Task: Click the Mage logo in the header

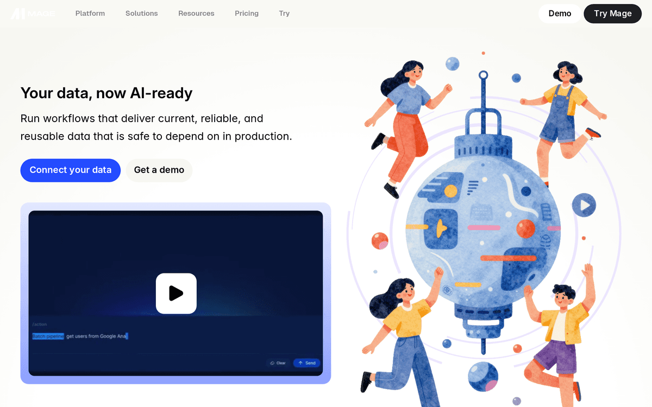Action: pyautogui.click(x=33, y=14)
